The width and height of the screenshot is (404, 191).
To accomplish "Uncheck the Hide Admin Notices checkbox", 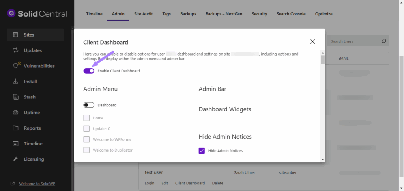I will click(x=202, y=150).
